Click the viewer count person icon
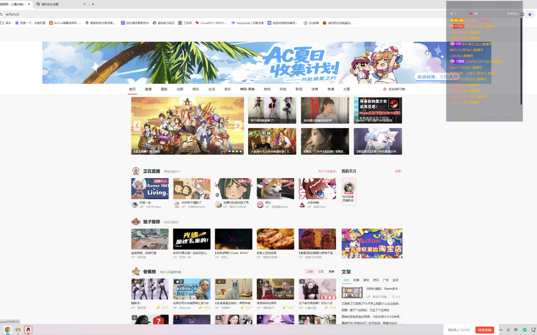Image resolution: width=537 pixels, height=335 pixels. tap(452, 13)
